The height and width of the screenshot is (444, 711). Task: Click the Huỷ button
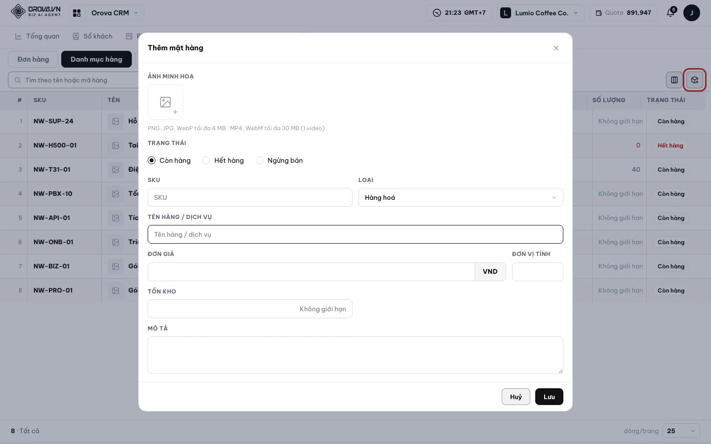click(x=516, y=397)
